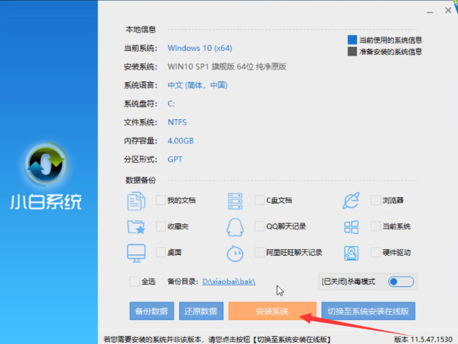Check the 全选 select-all checkbox

(134, 281)
